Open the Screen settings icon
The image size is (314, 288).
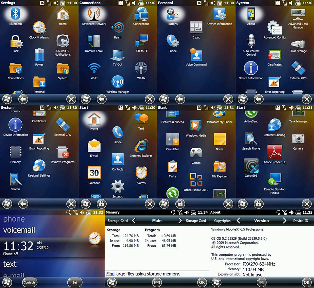click(x=16, y=179)
